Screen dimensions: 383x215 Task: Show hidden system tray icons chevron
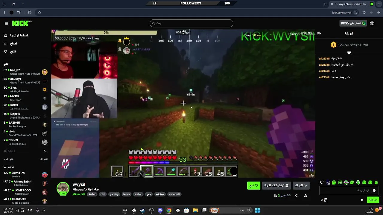[x=44, y=210]
